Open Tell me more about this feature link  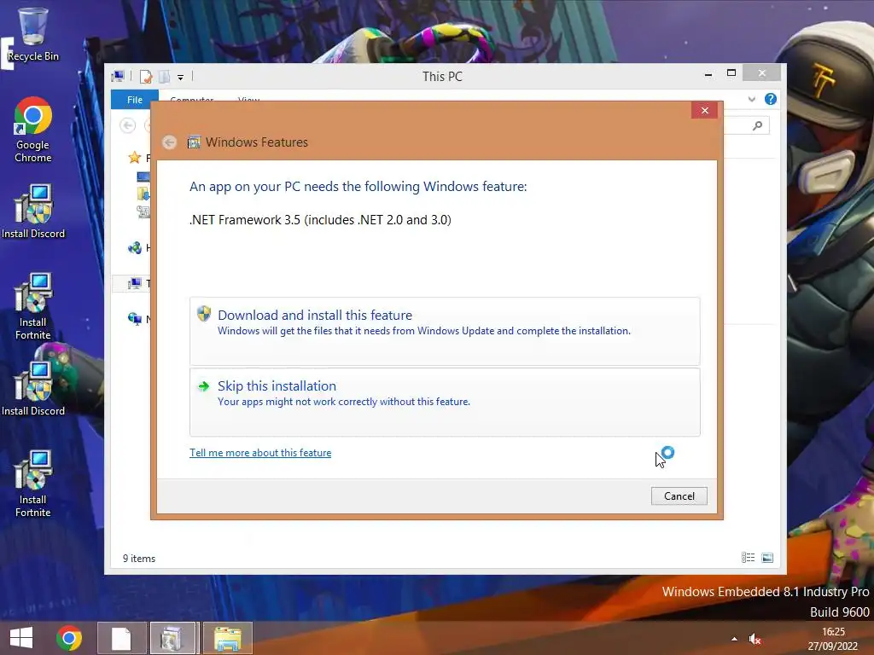coord(260,453)
